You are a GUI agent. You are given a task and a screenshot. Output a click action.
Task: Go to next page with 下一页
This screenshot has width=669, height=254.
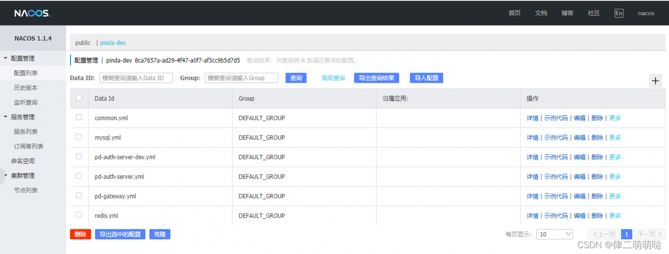coord(650,234)
